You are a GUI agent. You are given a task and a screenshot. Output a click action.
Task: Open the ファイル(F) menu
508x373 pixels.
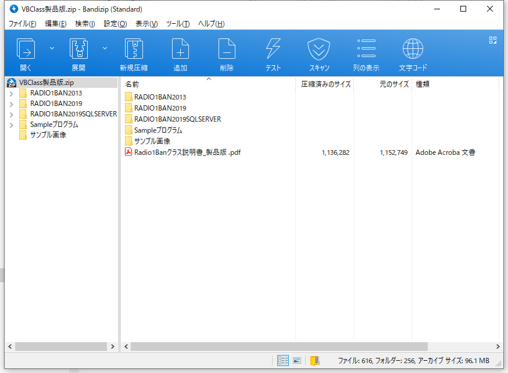22,24
